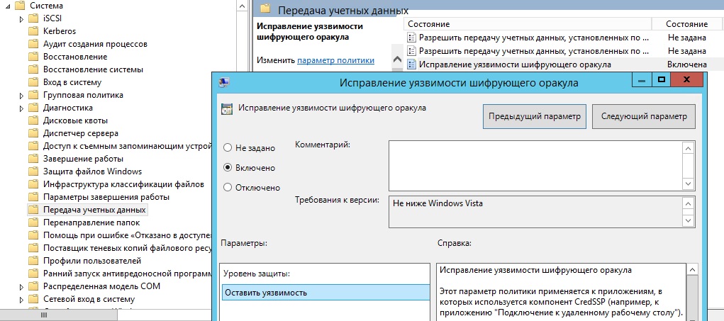724x321 pixels.
Task: Click policy icon of first Разрешить передачу row
Action: click(x=411, y=38)
